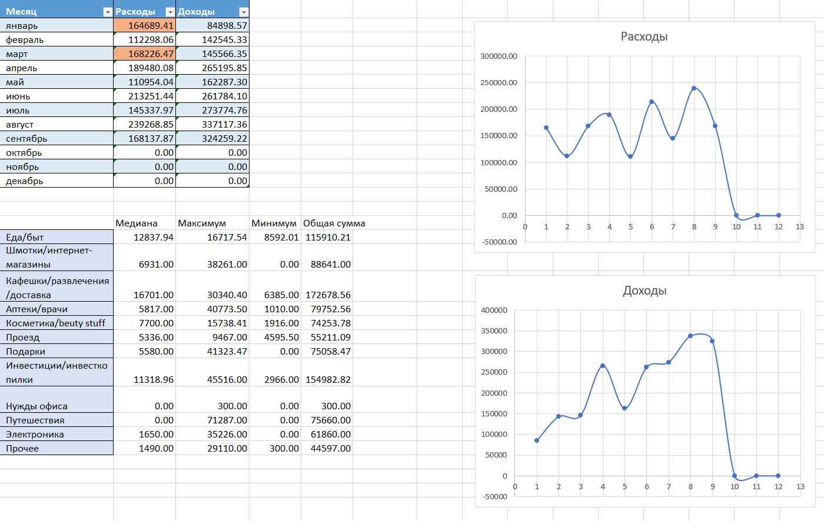Select the Проезд category cell
824x521 pixels.
click(x=57, y=337)
